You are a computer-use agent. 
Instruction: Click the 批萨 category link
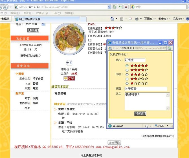pos(35,103)
